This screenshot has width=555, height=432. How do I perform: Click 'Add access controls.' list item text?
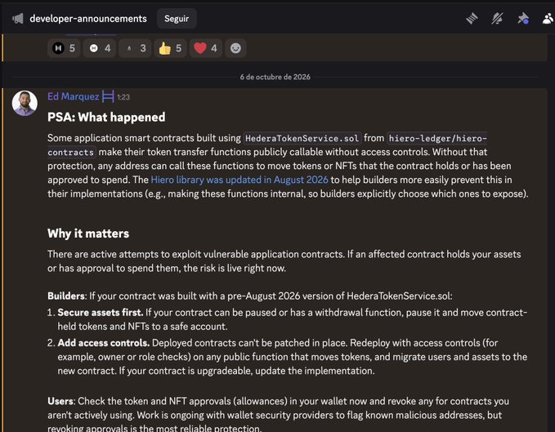[x=103, y=343]
